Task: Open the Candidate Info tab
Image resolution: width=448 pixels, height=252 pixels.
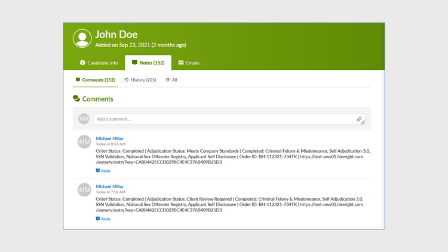Action: pyautogui.click(x=99, y=63)
